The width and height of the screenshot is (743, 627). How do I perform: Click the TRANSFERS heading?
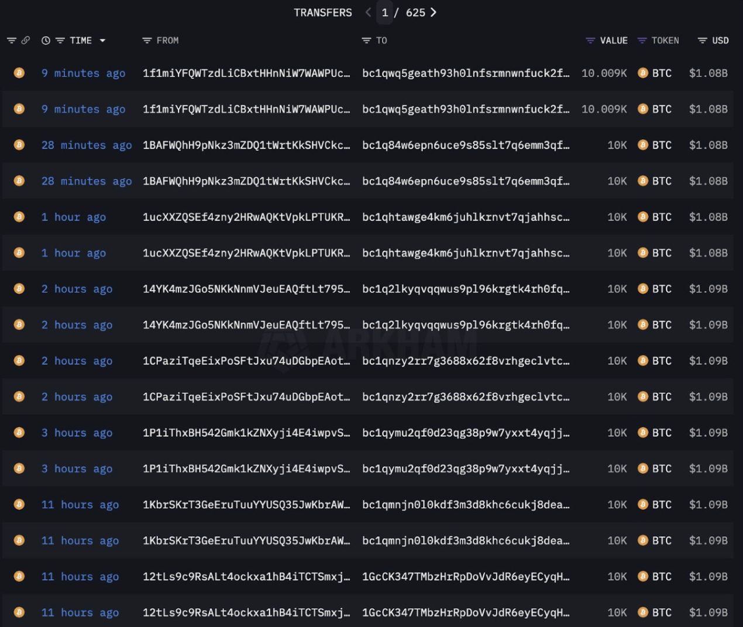coord(323,12)
